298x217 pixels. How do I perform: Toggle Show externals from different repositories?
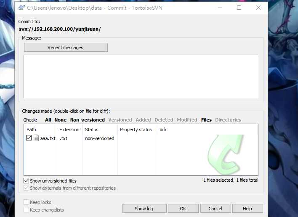click(26, 188)
